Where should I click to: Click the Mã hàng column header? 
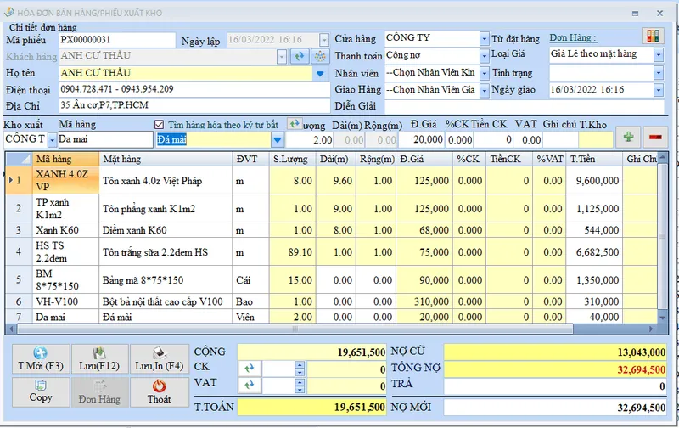point(65,159)
